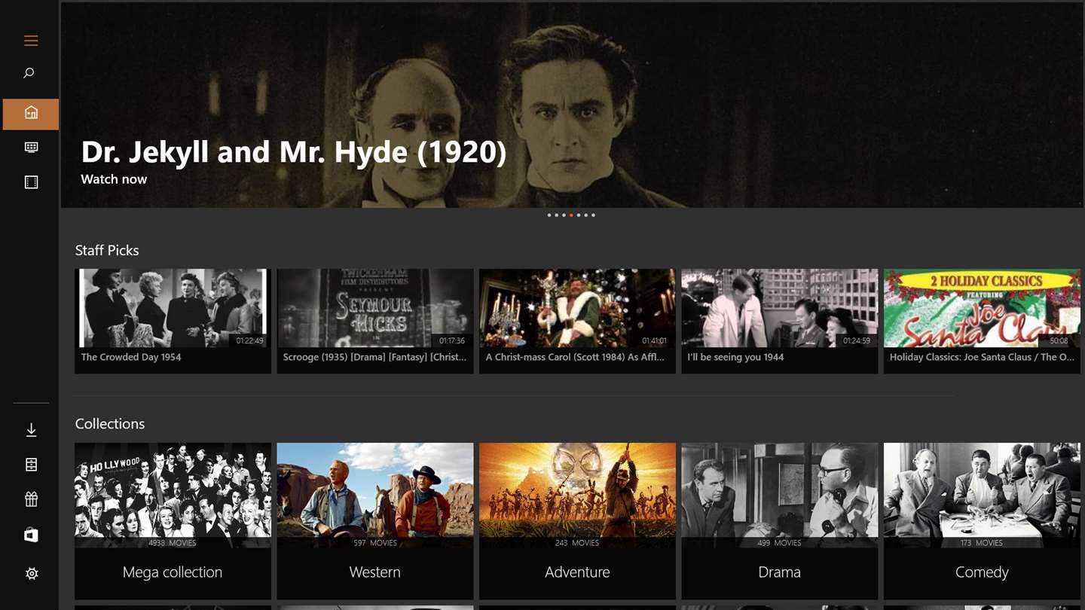Browse the Comedy collection tile

(x=982, y=521)
